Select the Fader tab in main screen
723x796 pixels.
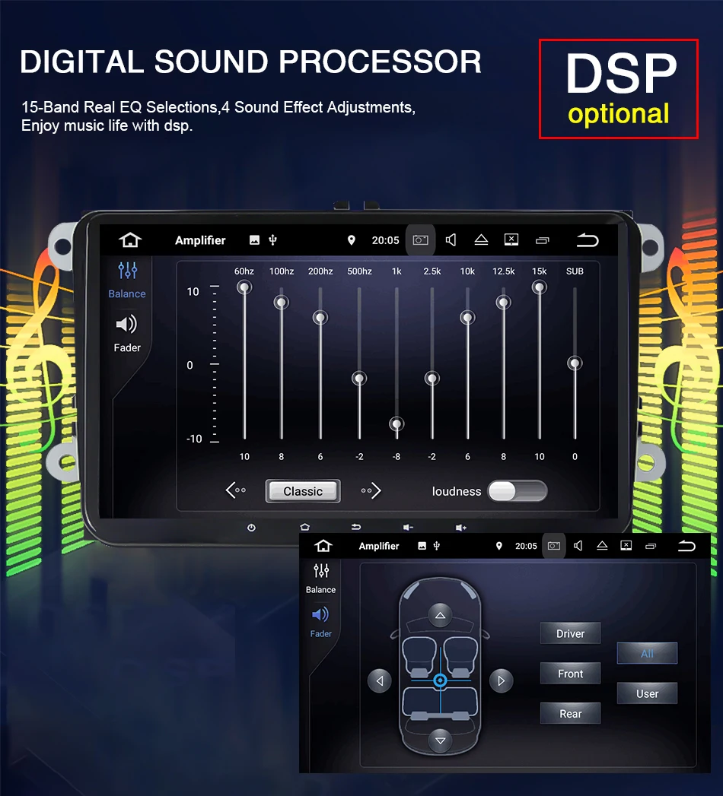(127, 334)
